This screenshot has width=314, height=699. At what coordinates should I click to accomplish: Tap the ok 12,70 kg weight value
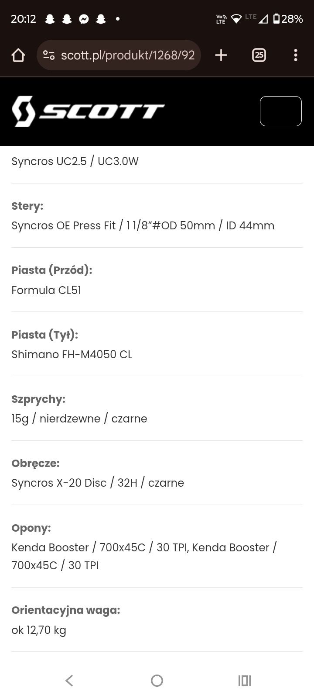[39, 630]
